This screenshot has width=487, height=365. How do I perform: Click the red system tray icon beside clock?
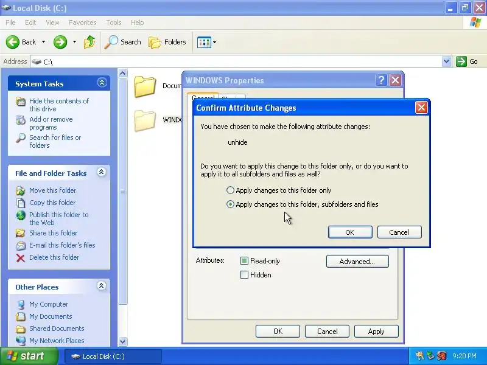coord(442,356)
